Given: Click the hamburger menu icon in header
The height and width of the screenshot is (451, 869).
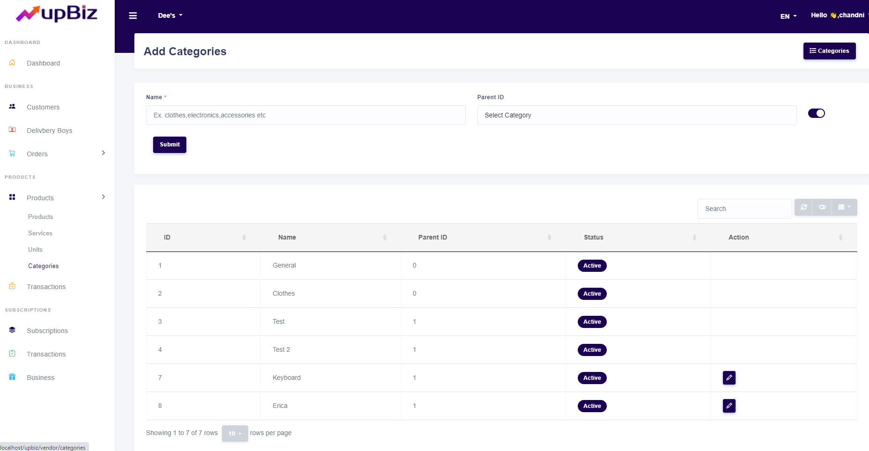Looking at the screenshot, I should 133,15.
